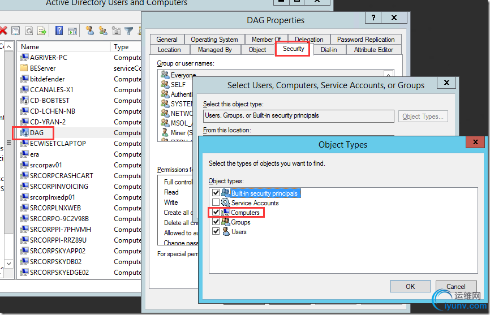
Task: Uncheck the Groups checkbox
Action: 216,222
